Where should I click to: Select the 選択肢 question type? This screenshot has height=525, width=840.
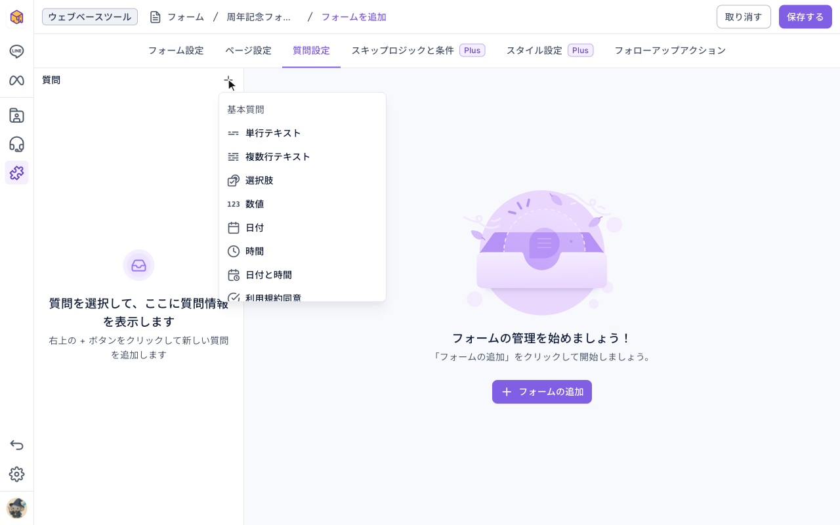coord(303,180)
